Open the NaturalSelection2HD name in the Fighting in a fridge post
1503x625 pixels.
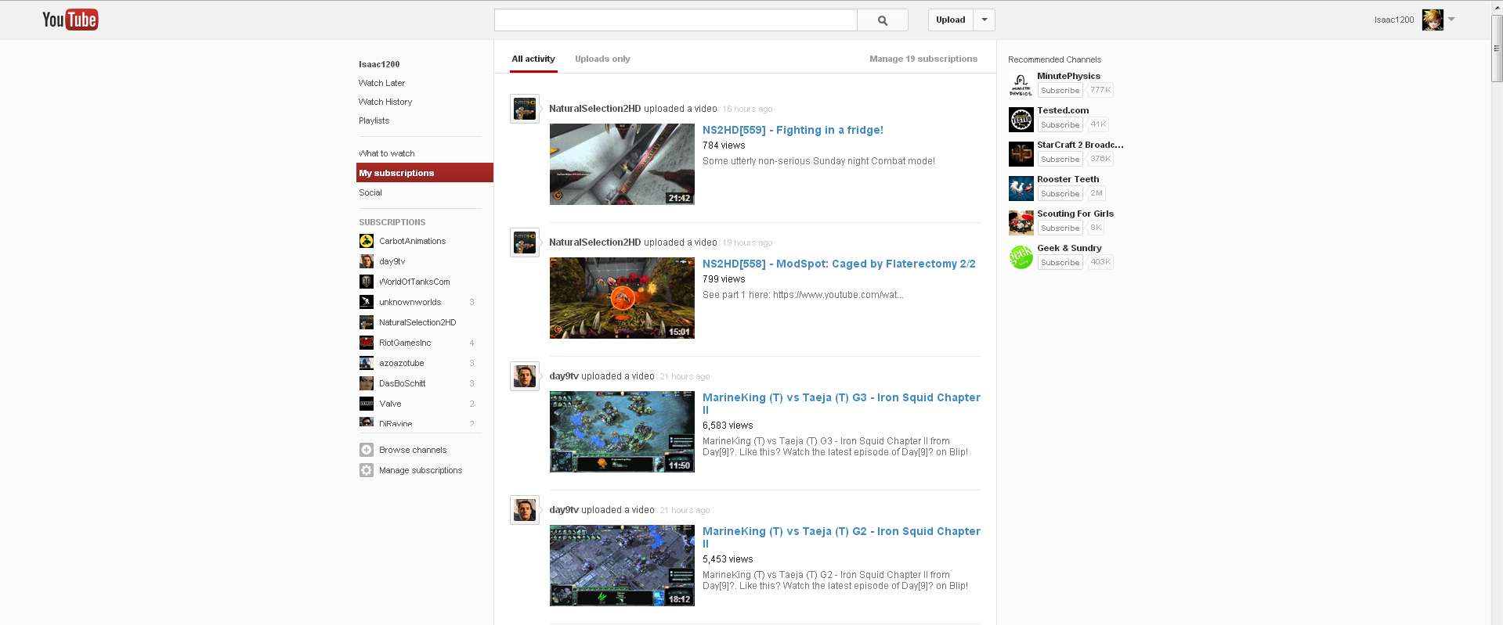tap(594, 109)
